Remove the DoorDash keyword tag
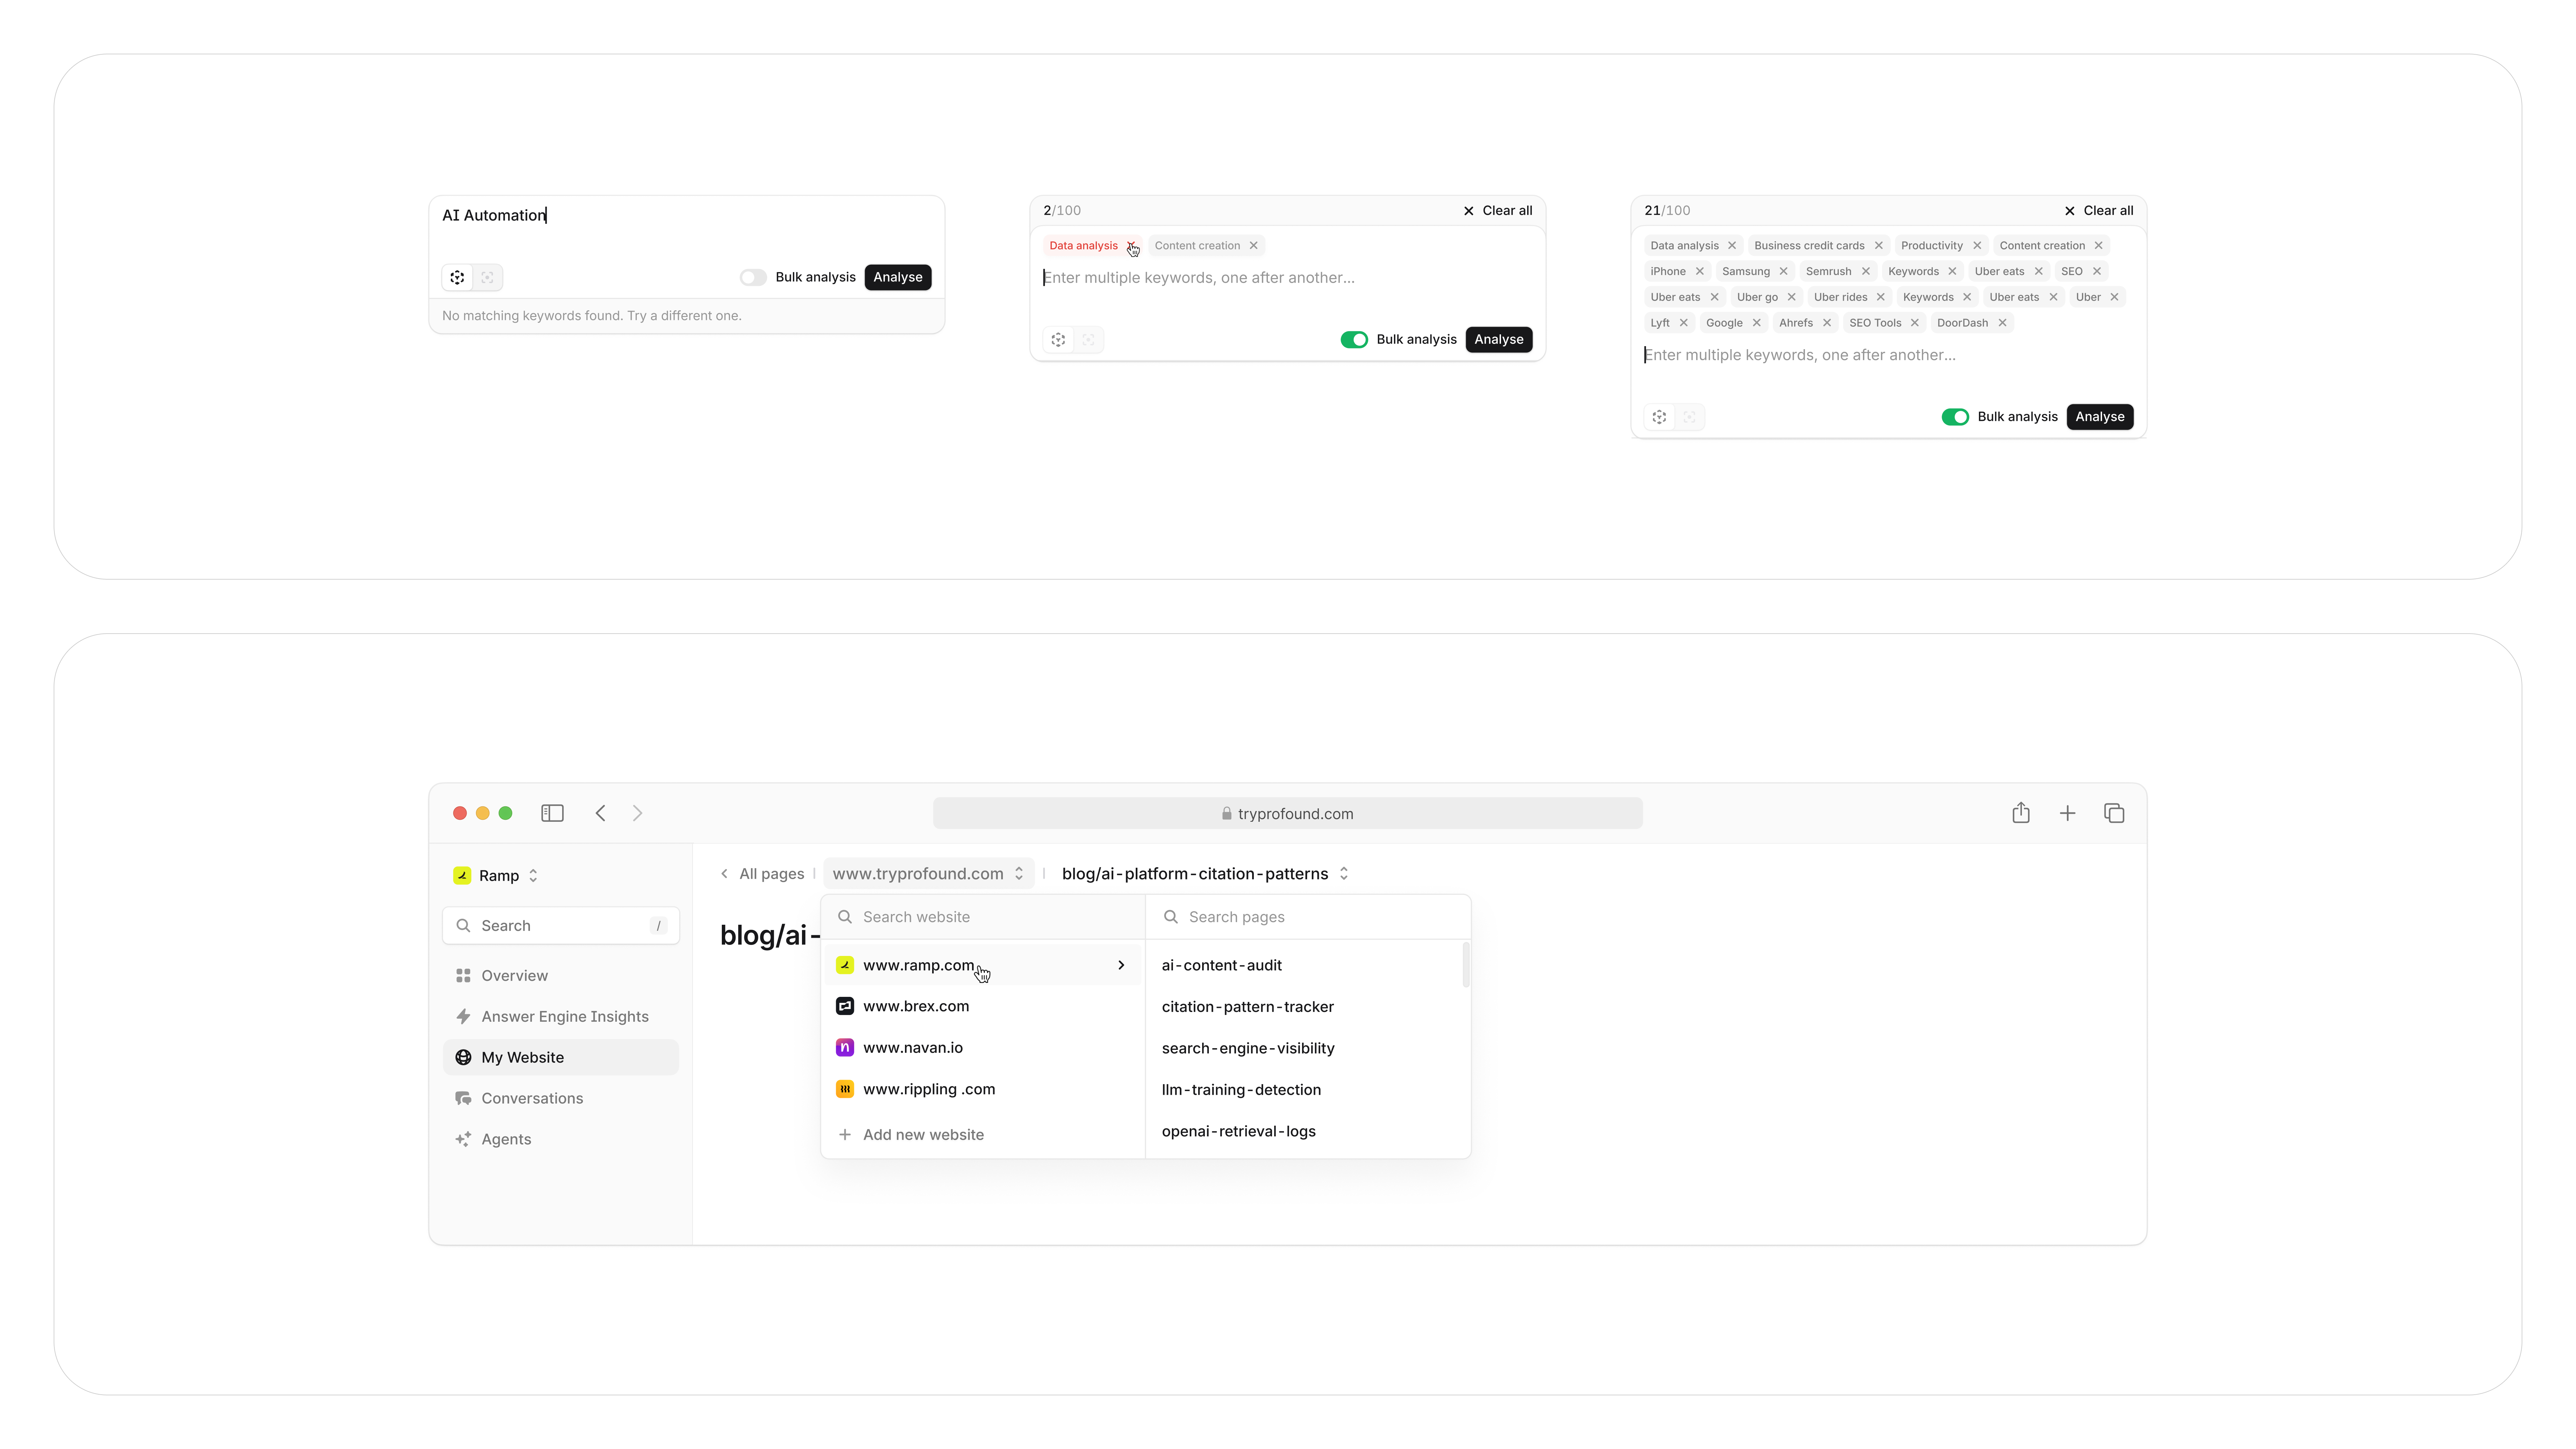This screenshot has height=1449, width=2576. tap(2002, 323)
